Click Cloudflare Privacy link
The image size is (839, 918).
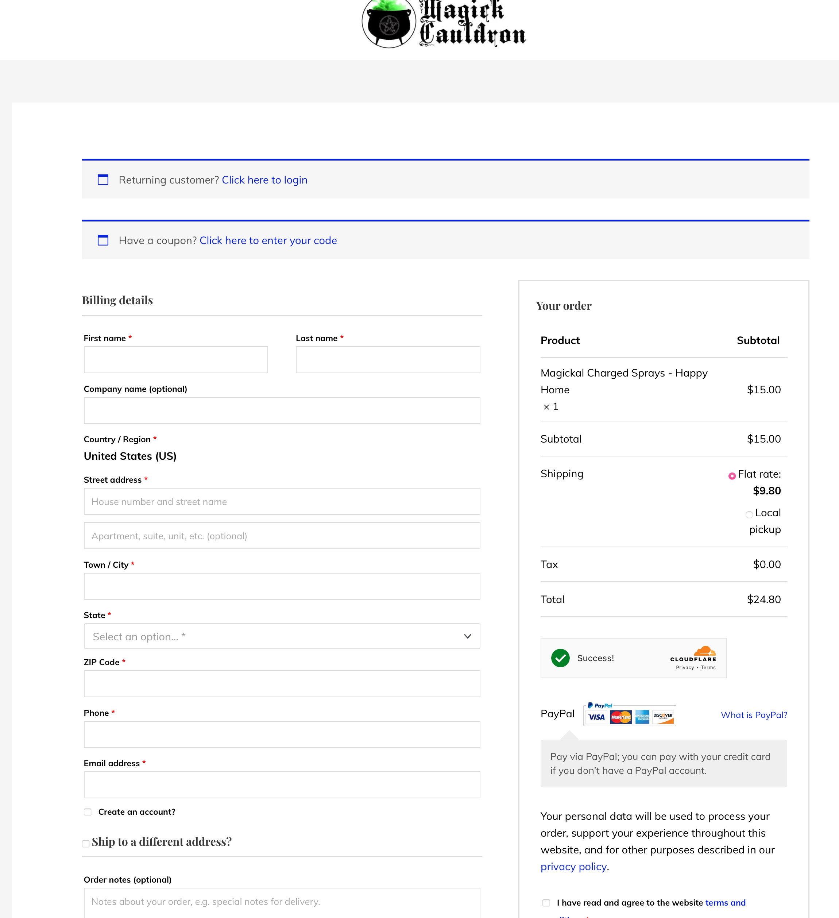point(684,668)
